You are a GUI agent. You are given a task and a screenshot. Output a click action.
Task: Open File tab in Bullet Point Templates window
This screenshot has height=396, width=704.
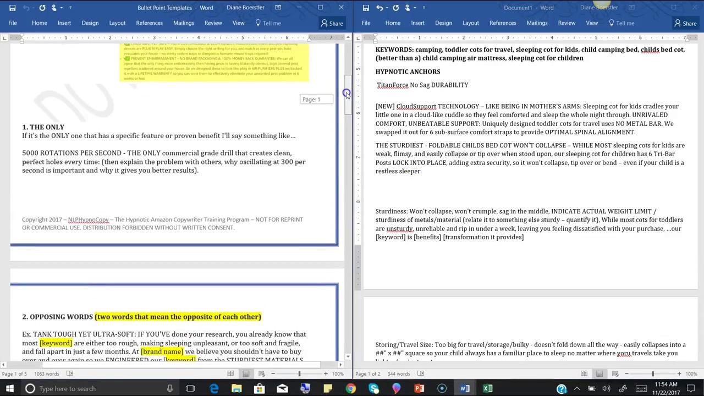[x=12, y=23]
